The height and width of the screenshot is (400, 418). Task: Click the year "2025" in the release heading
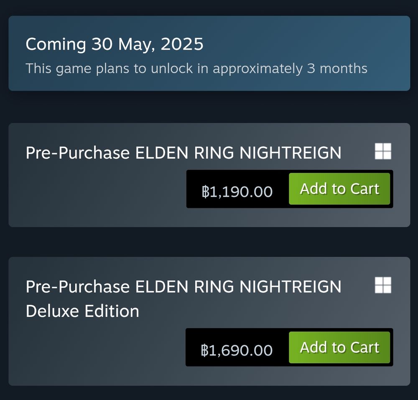coord(182,44)
